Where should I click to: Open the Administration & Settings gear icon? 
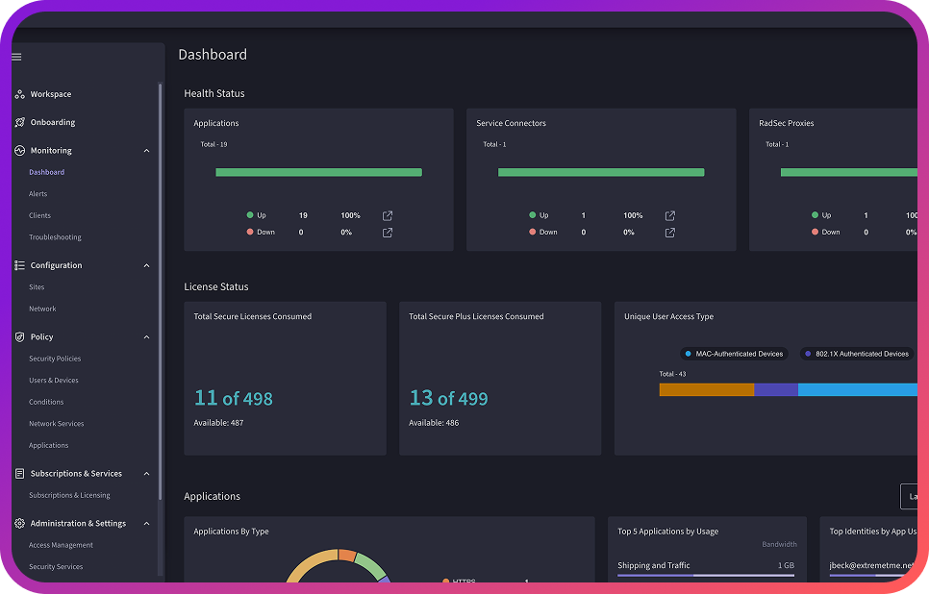pos(18,523)
